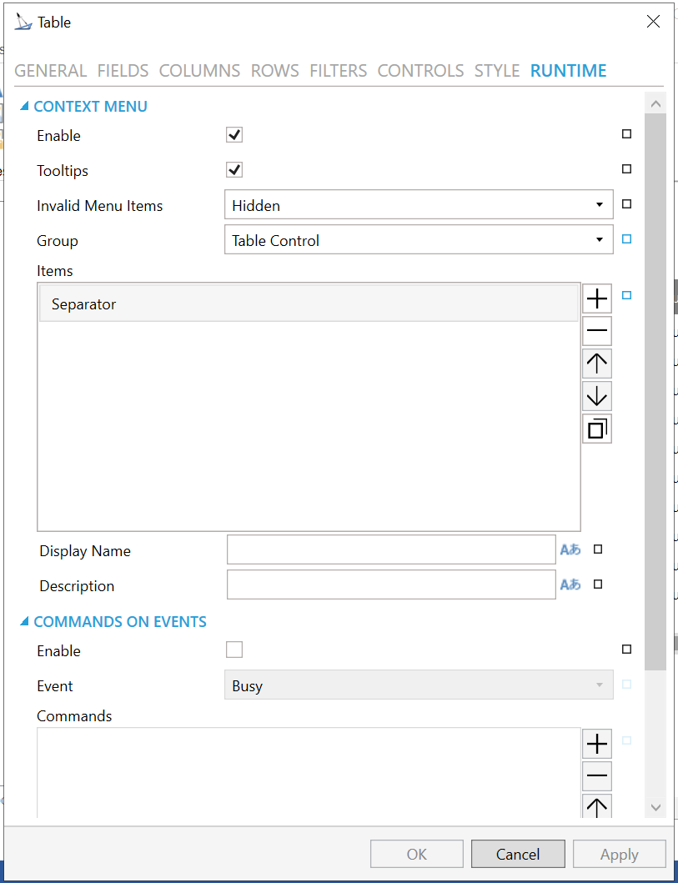Add a command with Commands plus icon
Screen dimensions: 678x883
pyautogui.click(x=596, y=744)
